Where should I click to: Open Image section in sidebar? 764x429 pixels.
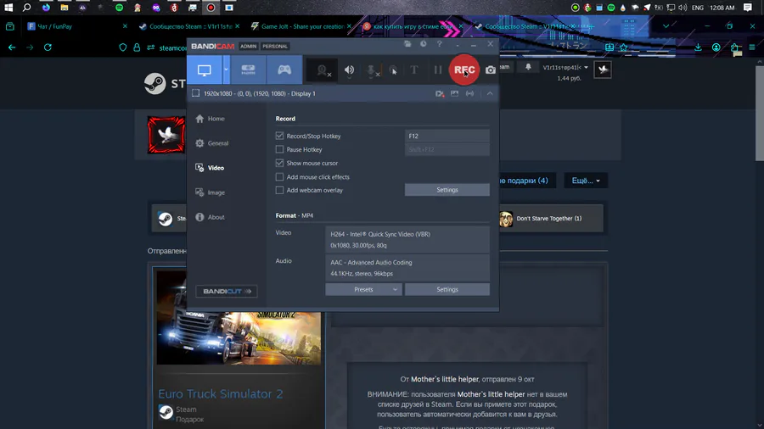[x=211, y=192]
